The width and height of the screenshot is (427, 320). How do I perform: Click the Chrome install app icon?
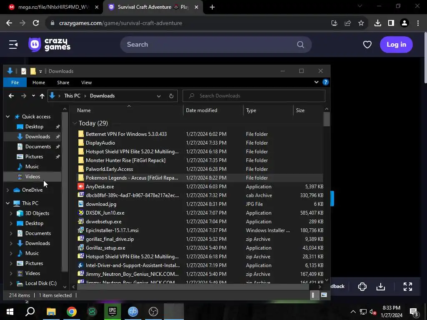click(334, 23)
